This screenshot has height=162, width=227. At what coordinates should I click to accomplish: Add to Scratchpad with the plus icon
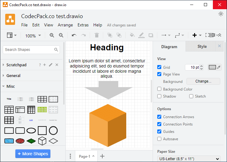click(x=45, y=65)
